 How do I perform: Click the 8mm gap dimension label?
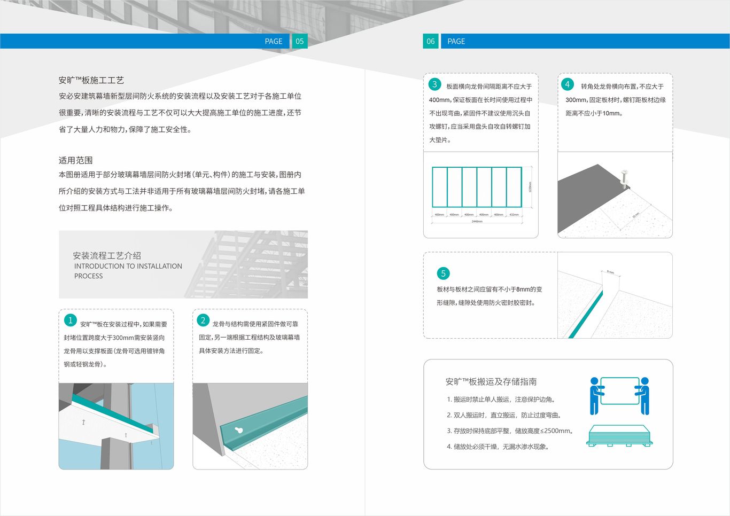[x=610, y=272]
